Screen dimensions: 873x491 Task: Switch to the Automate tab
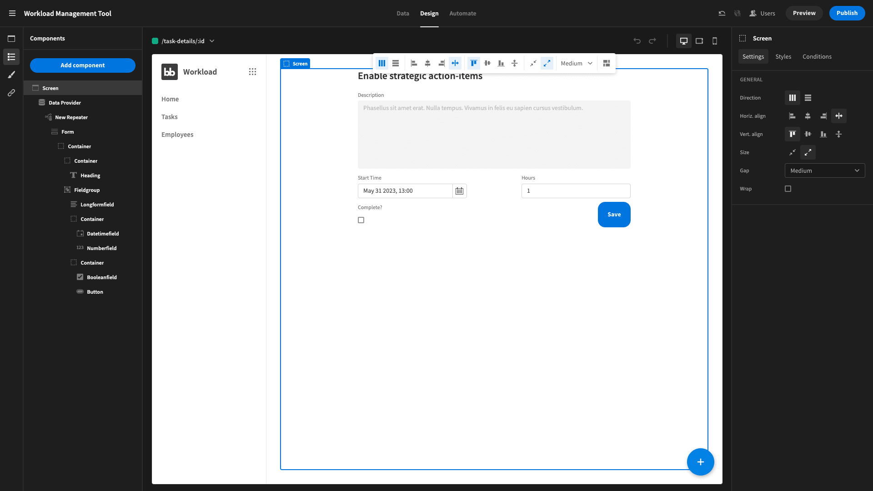(463, 13)
